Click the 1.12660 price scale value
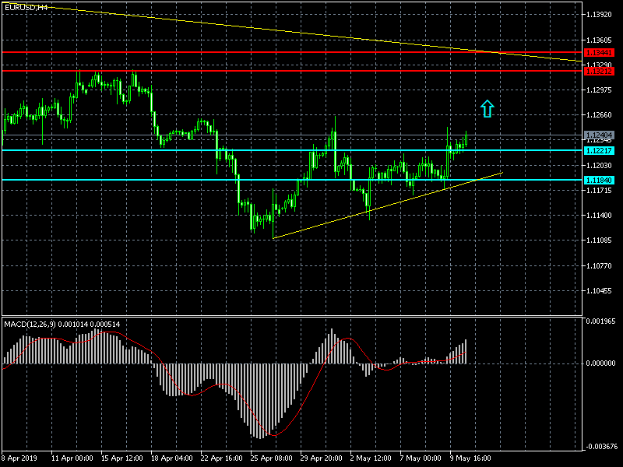This screenshot has width=623, height=467. coord(599,115)
